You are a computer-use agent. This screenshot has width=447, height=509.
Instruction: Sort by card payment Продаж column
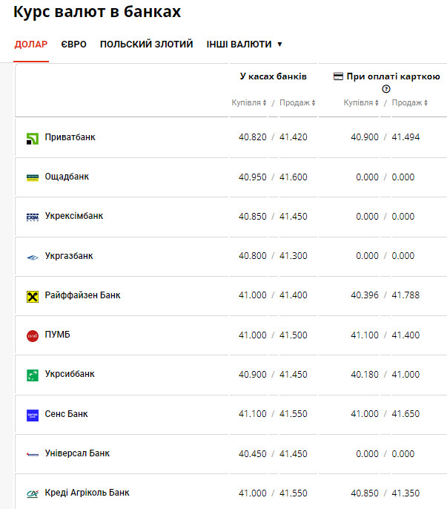410,103
